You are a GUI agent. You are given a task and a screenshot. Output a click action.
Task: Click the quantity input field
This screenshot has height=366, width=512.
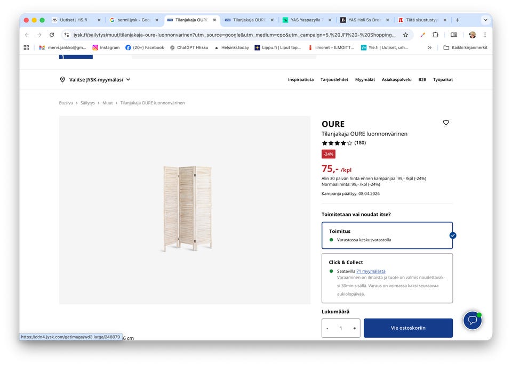pos(341,328)
